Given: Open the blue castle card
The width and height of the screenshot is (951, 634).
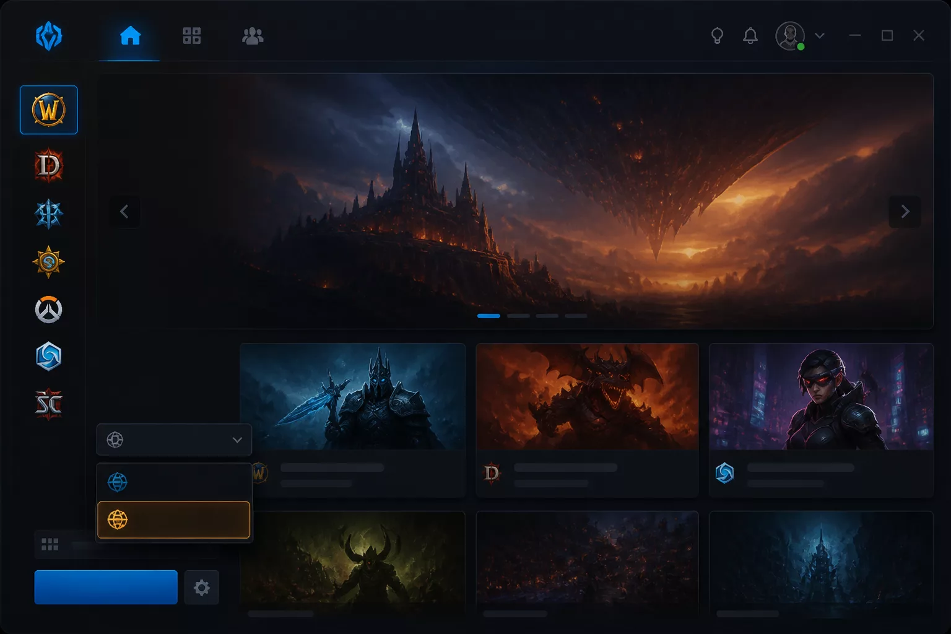Looking at the screenshot, I should pos(821,565).
